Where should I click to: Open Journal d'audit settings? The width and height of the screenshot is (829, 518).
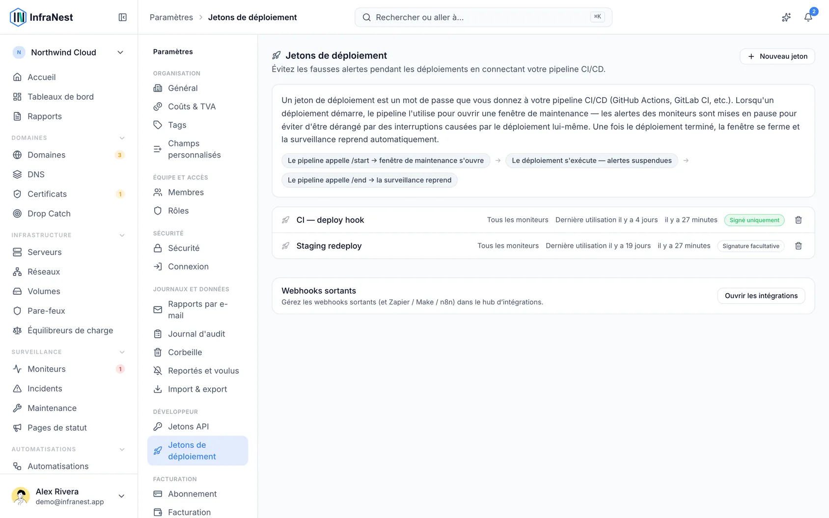pos(197,334)
